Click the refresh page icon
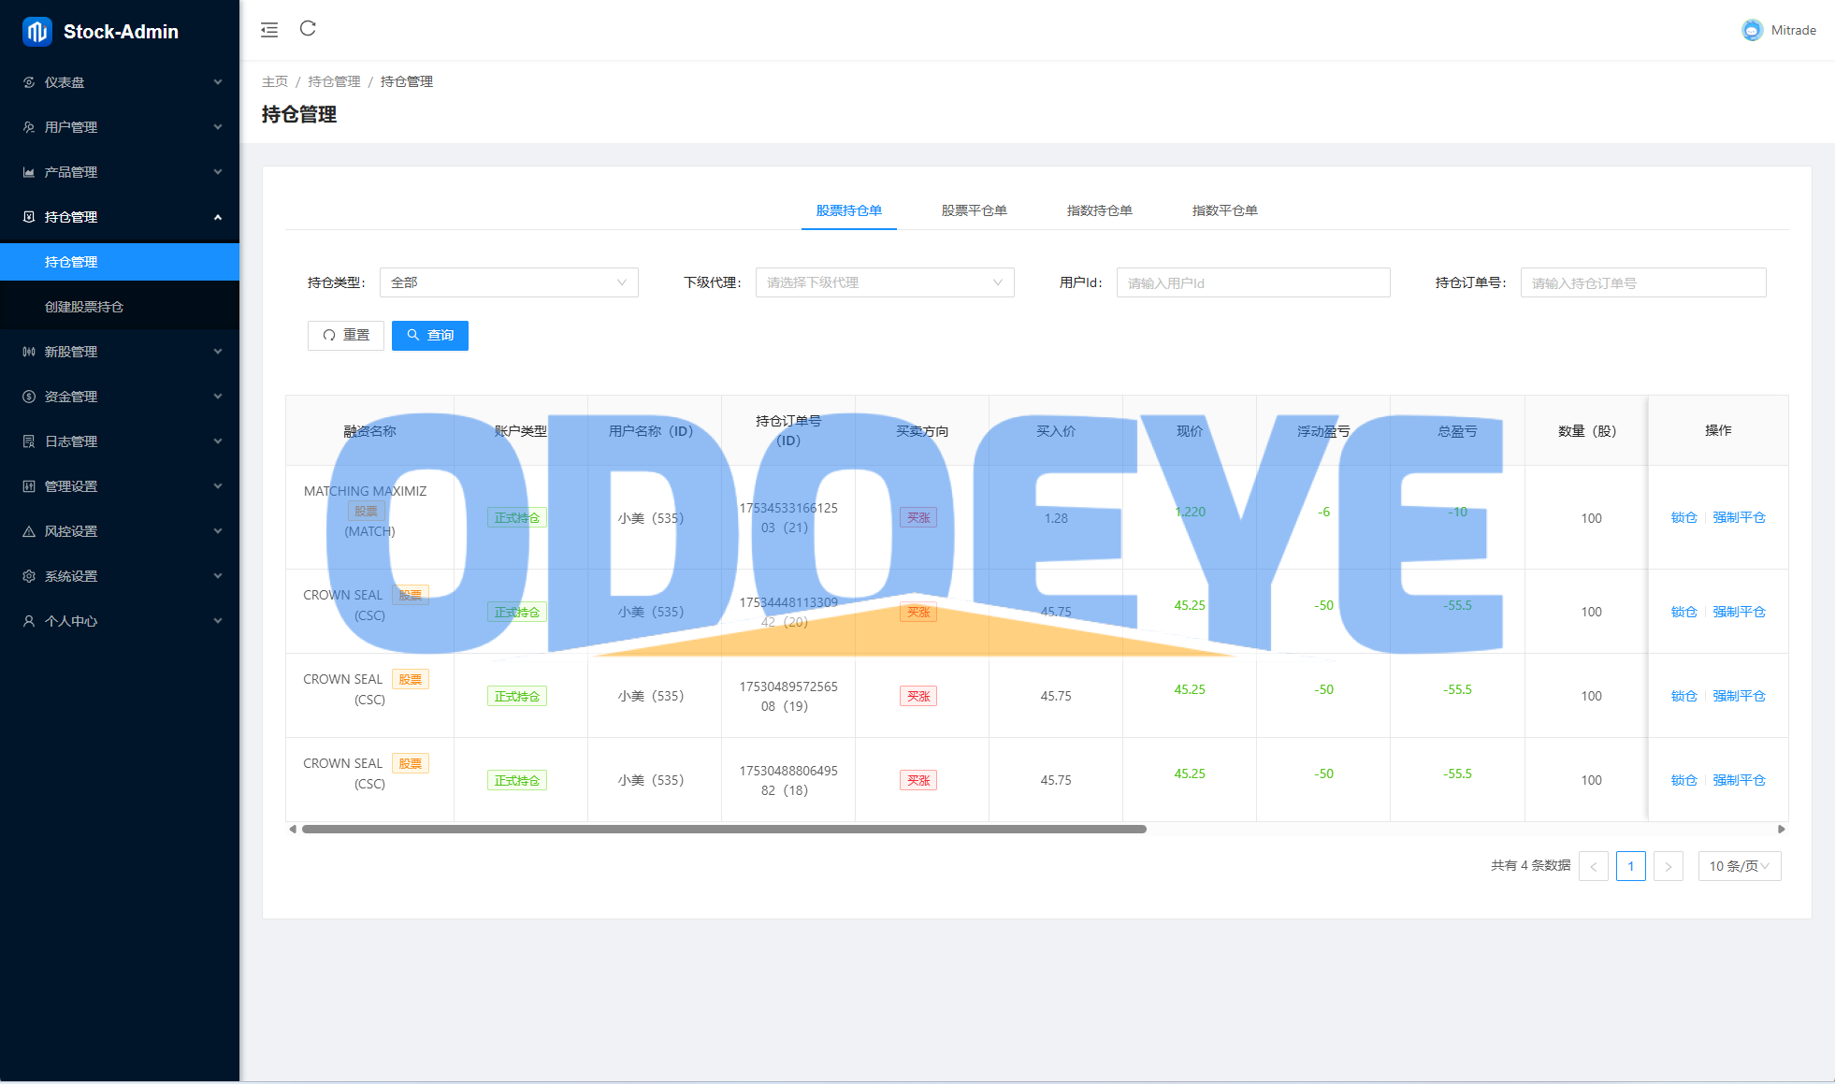 pyautogui.click(x=308, y=29)
